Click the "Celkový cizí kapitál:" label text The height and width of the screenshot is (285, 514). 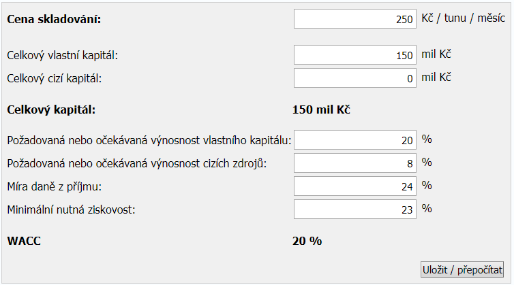54,78
